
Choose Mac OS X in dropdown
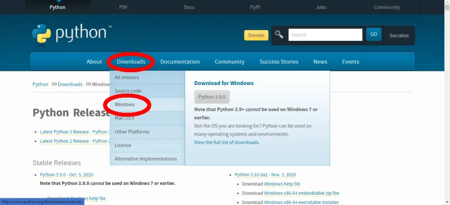tap(147, 118)
